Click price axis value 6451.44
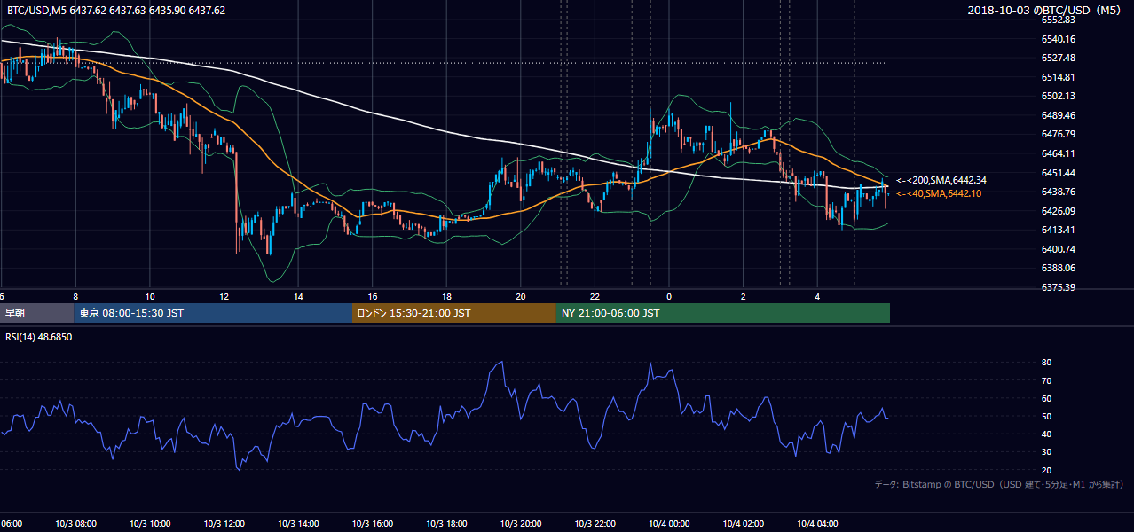The image size is (1134, 532). (1059, 173)
